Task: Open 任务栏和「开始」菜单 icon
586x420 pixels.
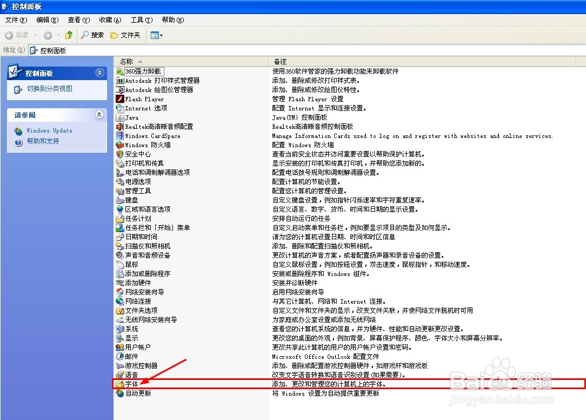Action: (119, 228)
